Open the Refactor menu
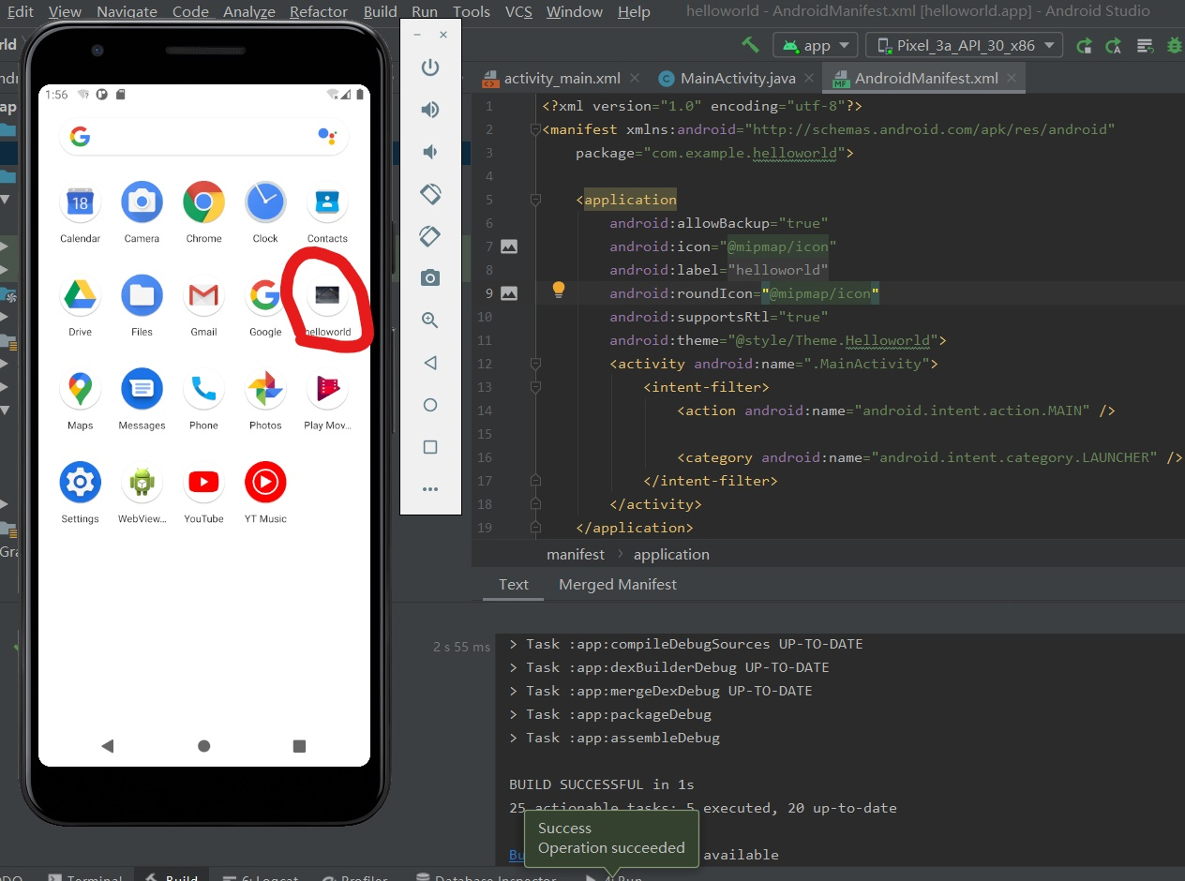 (x=319, y=12)
